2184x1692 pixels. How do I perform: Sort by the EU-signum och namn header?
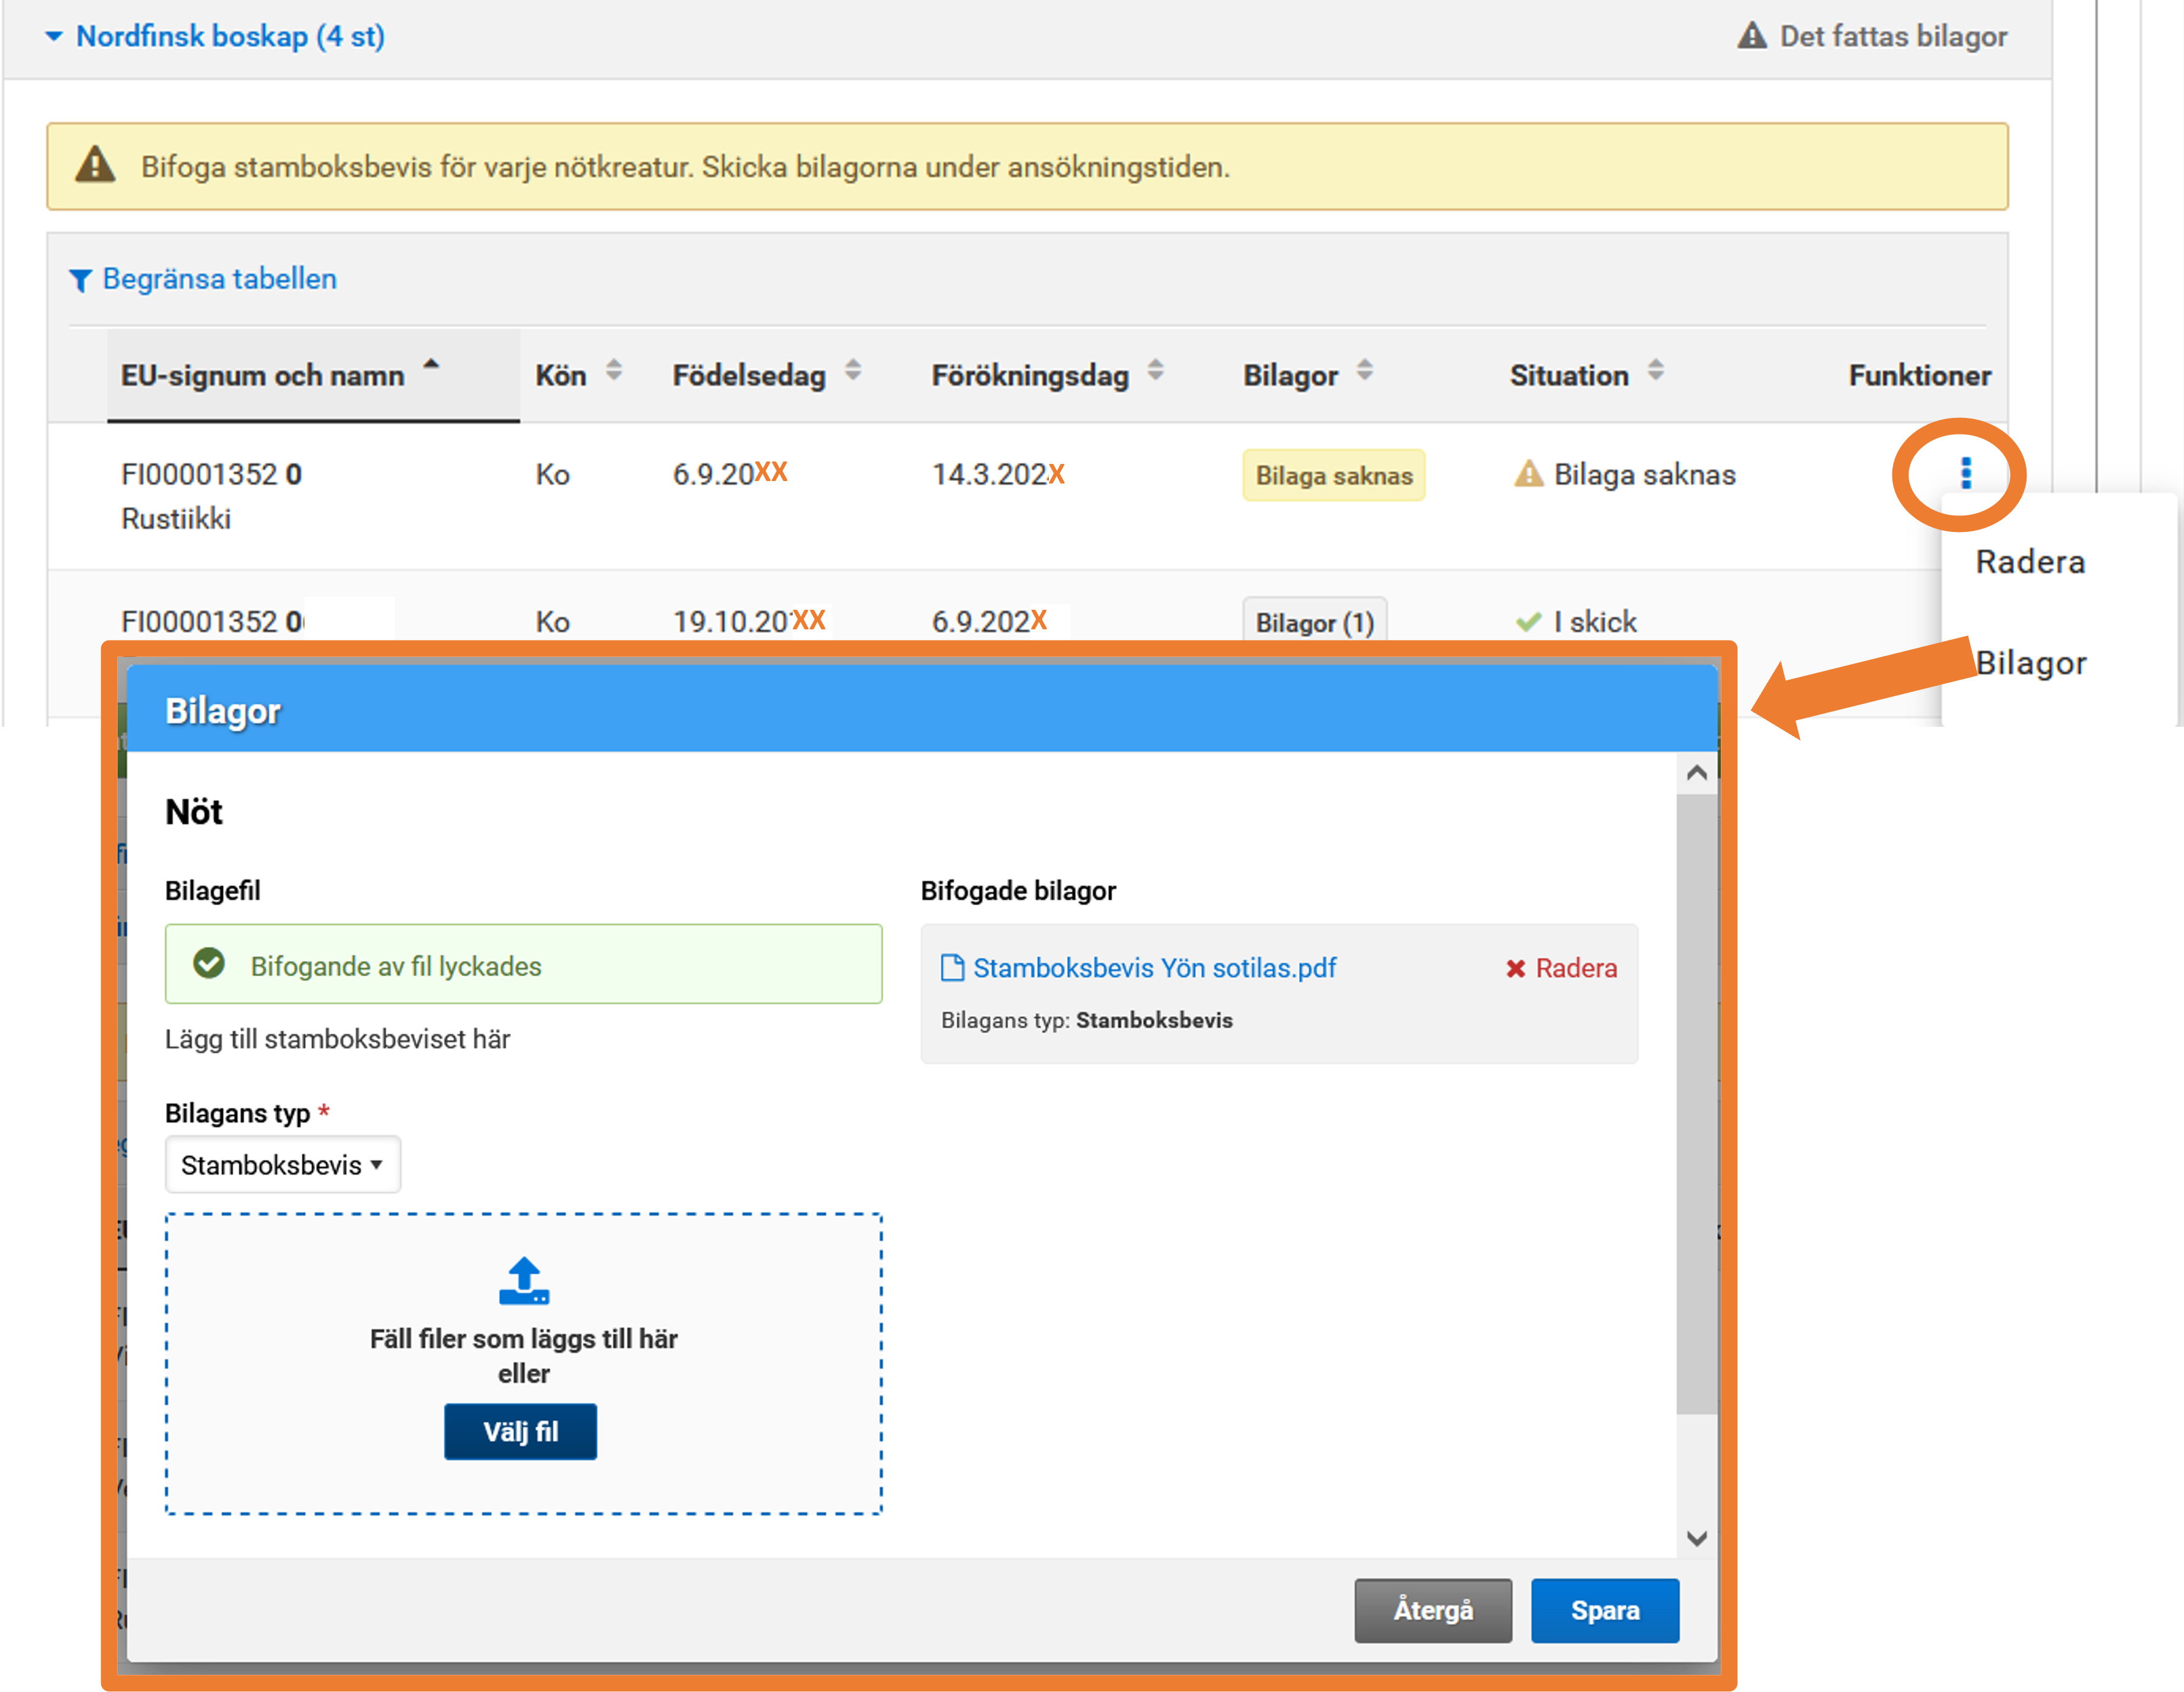tap(263, 376)
